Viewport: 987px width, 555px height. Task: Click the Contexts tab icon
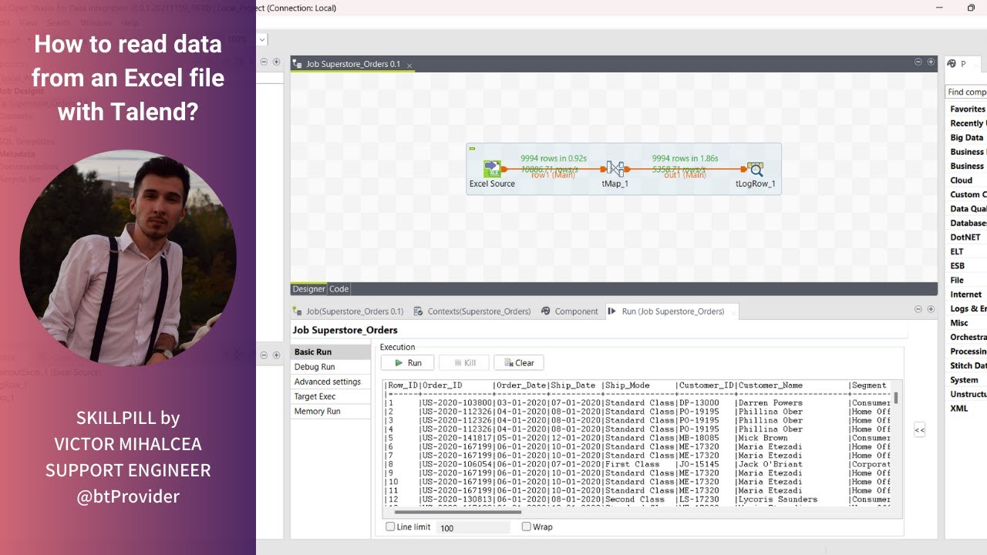tap(419, 311)
